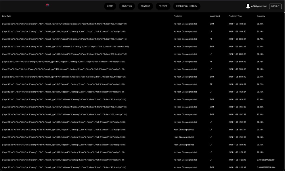Click the prediction time 2024-11-28 12:07:32
Image resolution: width=285 pixels, height=171 pixels.
(x=237, y=107)
